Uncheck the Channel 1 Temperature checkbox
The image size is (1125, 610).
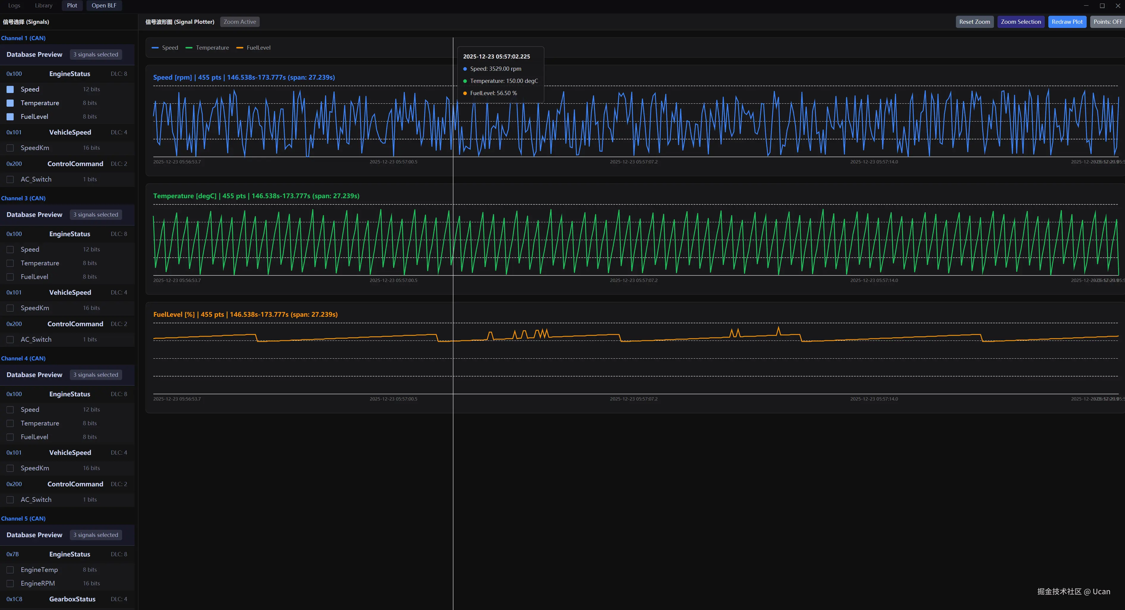(x=10, y=103)
